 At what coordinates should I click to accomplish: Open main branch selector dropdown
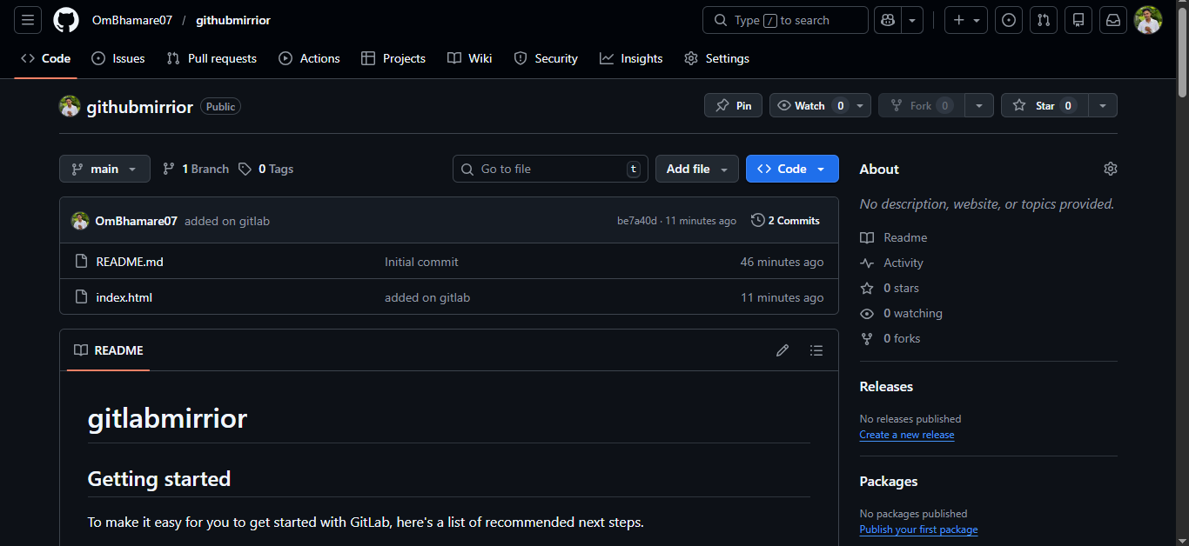tap(104, 169)
